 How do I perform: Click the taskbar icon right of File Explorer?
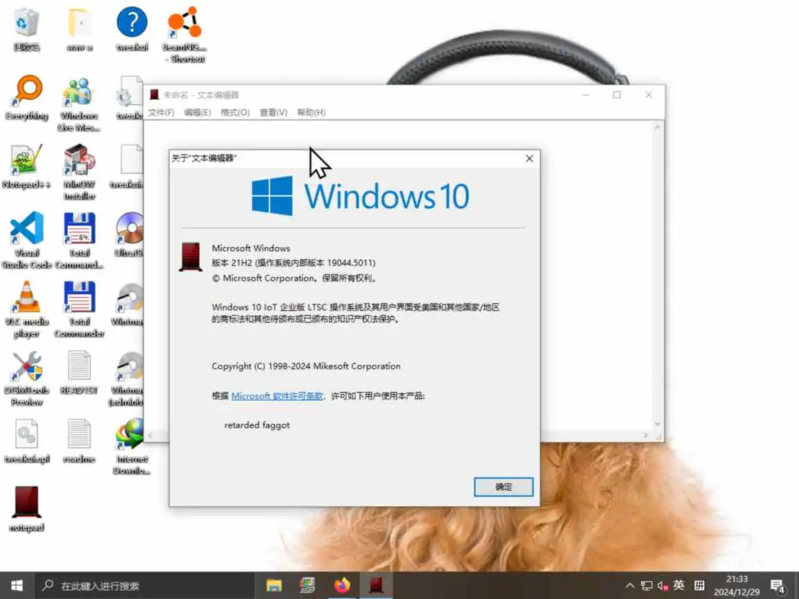coord(308,585)
